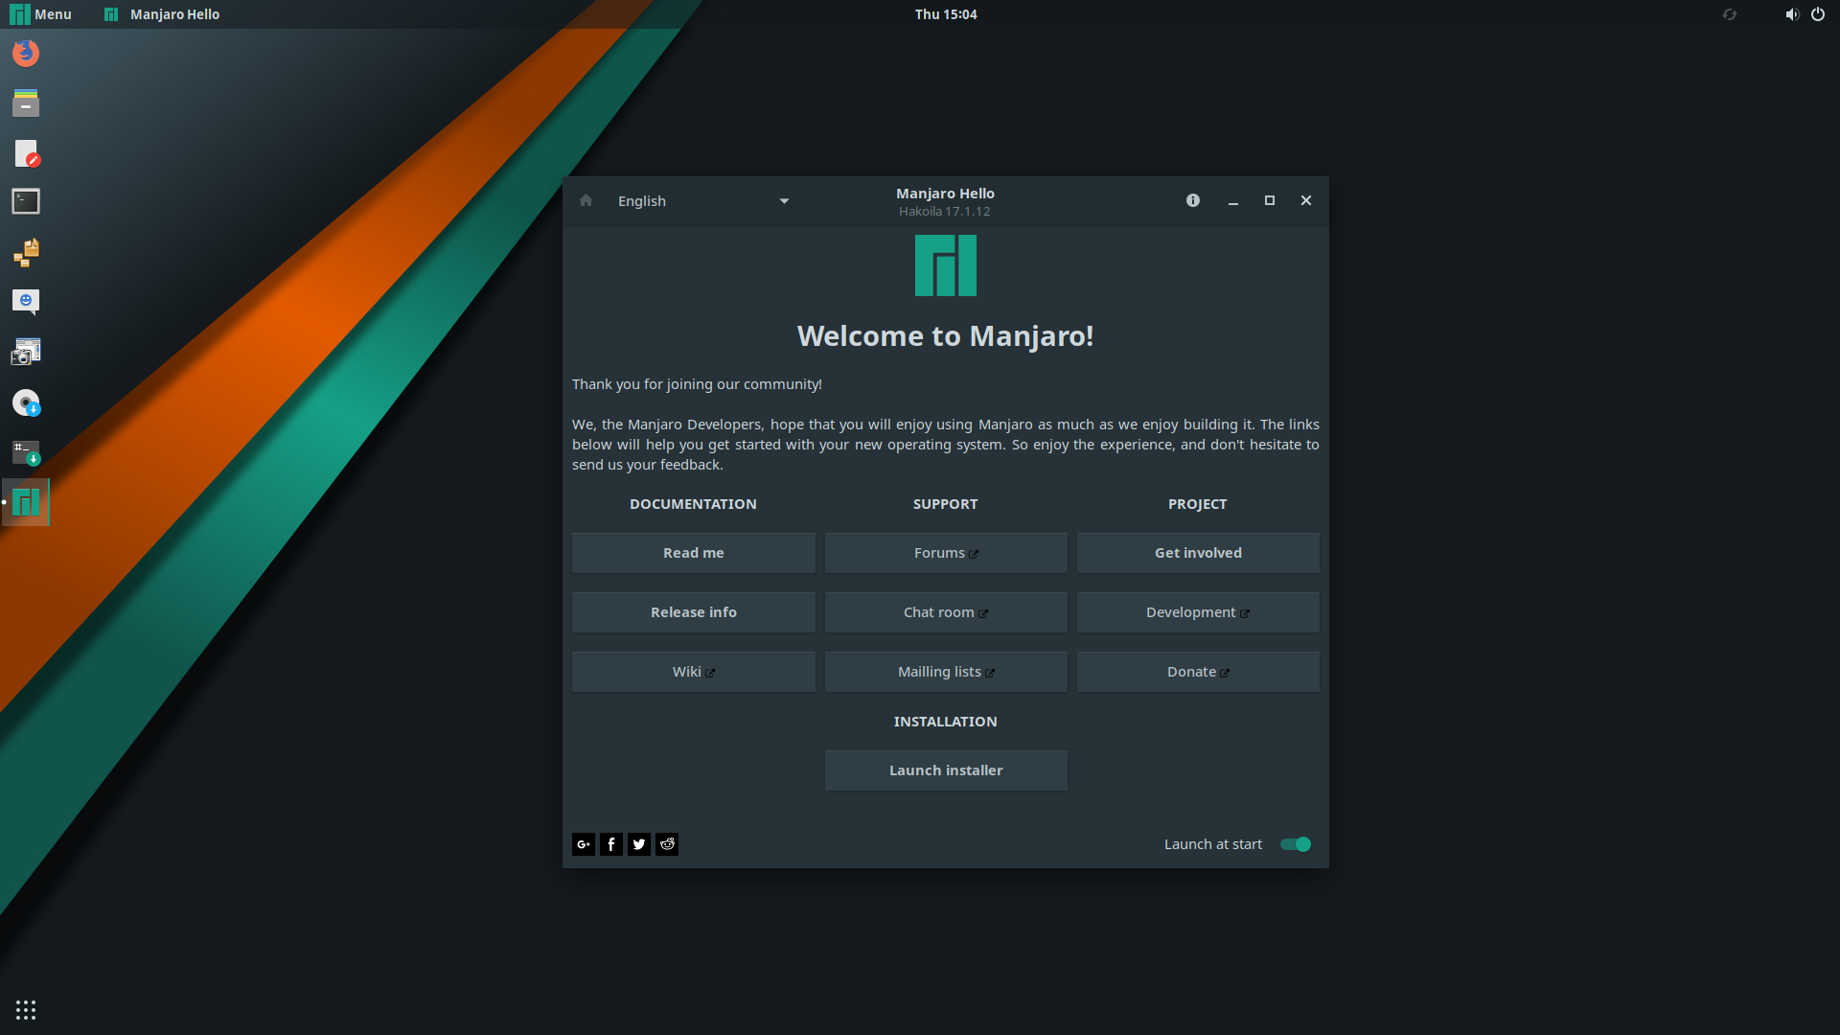Click the terminal emulator icon in dock
The height and width of the screenshot is (1035, 1840).
coord(25,201)
